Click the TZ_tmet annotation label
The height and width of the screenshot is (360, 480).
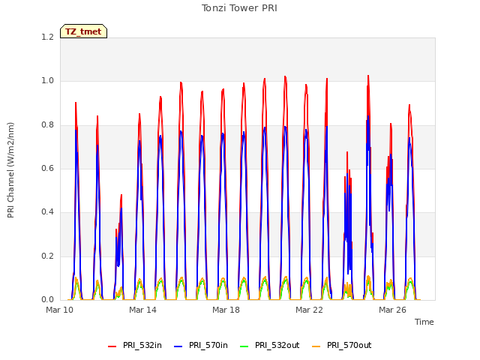(83, 31)
